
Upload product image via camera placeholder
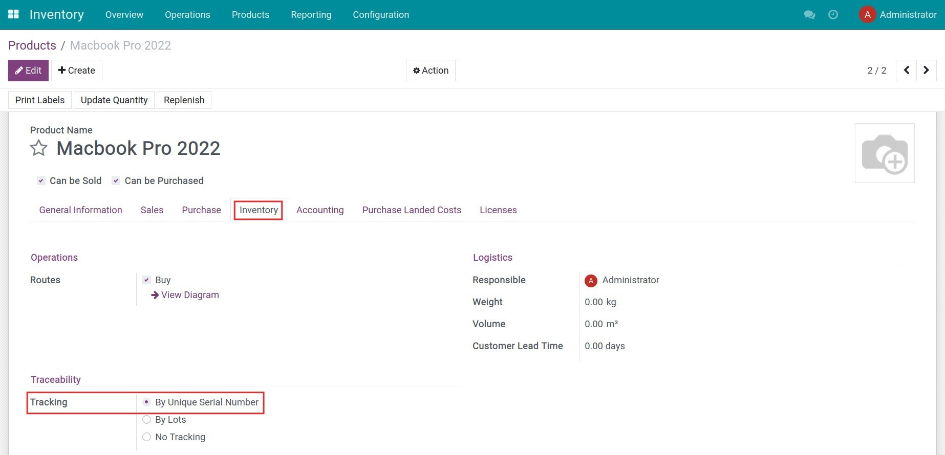point(884,153)
